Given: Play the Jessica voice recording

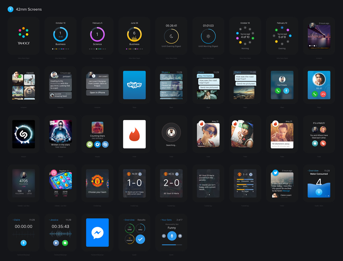Looking at the screenshot, I should (x=56, y=243).
